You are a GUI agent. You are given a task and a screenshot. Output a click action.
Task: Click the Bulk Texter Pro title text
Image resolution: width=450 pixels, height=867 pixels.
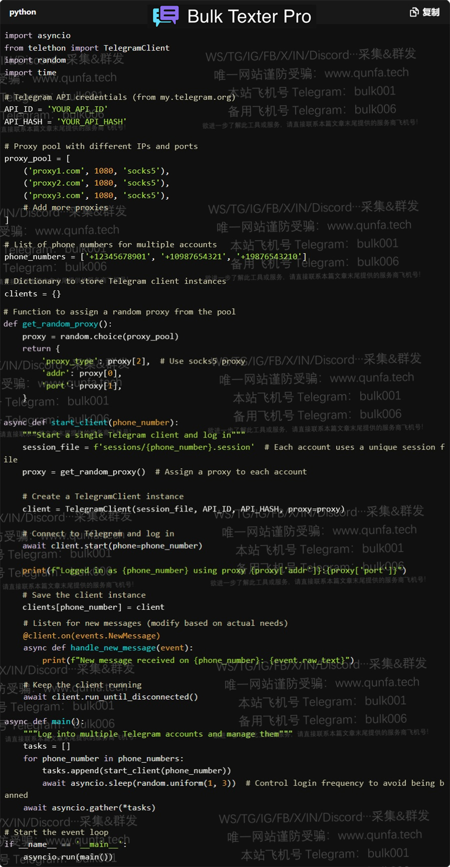tap(249, 17)
